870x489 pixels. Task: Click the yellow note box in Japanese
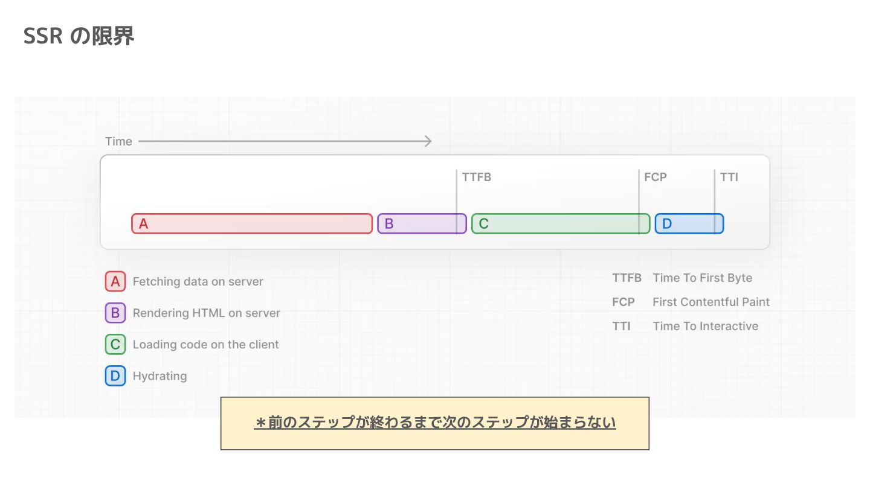[435, 423]
